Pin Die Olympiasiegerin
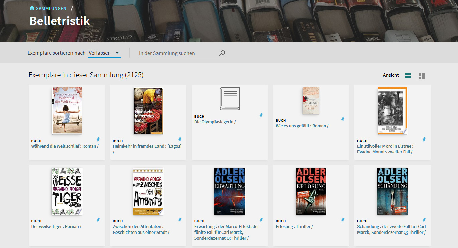 [261, 115]
